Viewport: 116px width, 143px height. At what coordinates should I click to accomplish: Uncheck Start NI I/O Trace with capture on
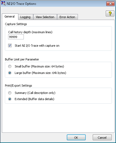click(10, 45)
